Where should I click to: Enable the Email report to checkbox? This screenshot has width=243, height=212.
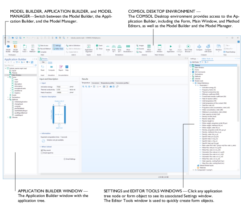pos(42,153)
